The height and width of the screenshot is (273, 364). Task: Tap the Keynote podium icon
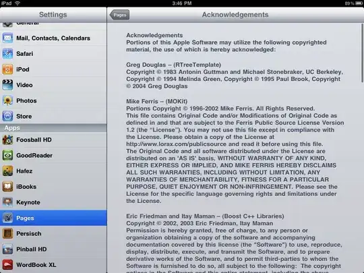click(7, 202)
